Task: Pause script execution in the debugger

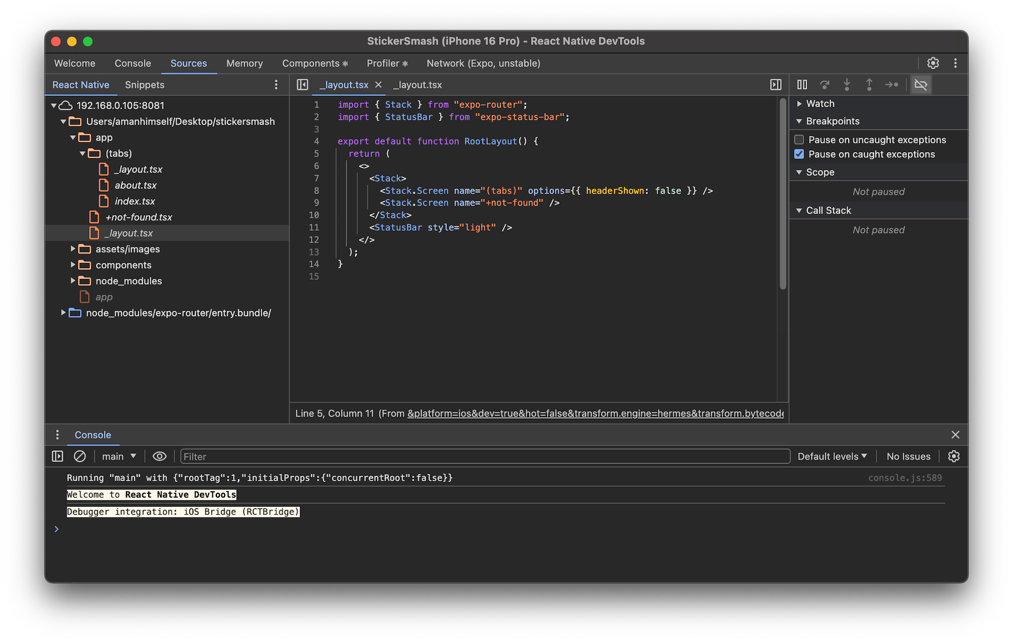Action: click(x=802, y=84)
